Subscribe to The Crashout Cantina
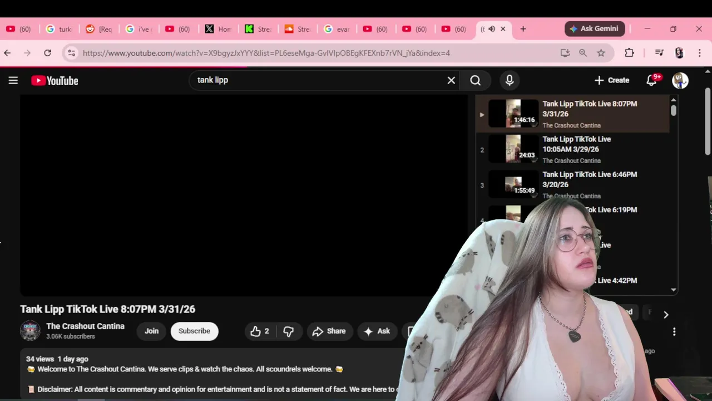 click(194, 331)
